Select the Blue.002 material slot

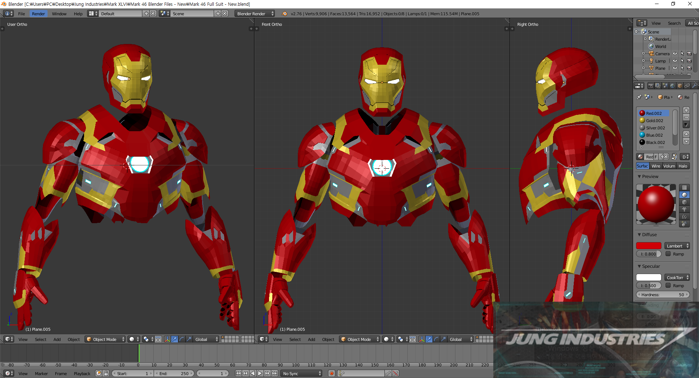(653, 135)
